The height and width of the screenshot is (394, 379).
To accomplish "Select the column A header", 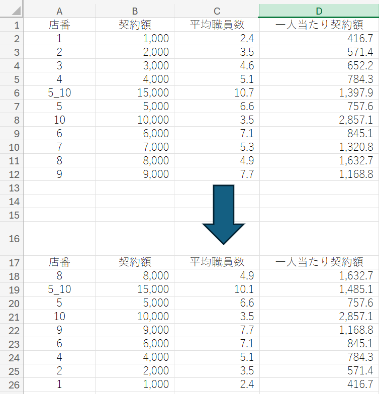I will point(59,11).
